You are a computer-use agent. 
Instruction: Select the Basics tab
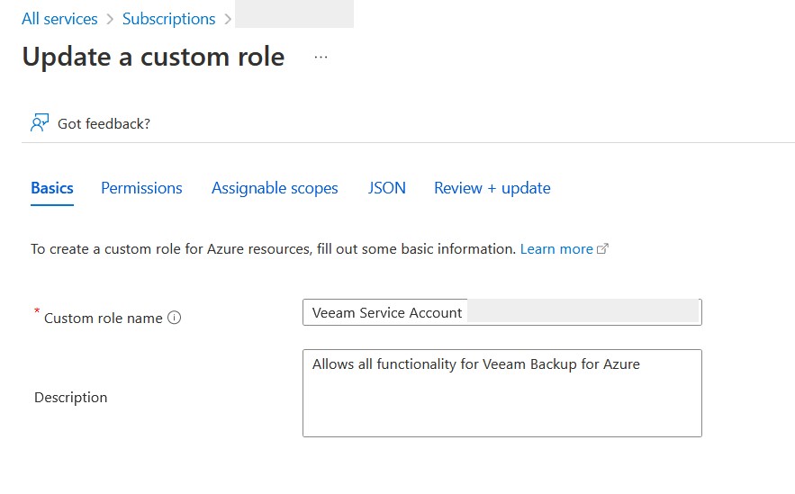tap(52, 188)
